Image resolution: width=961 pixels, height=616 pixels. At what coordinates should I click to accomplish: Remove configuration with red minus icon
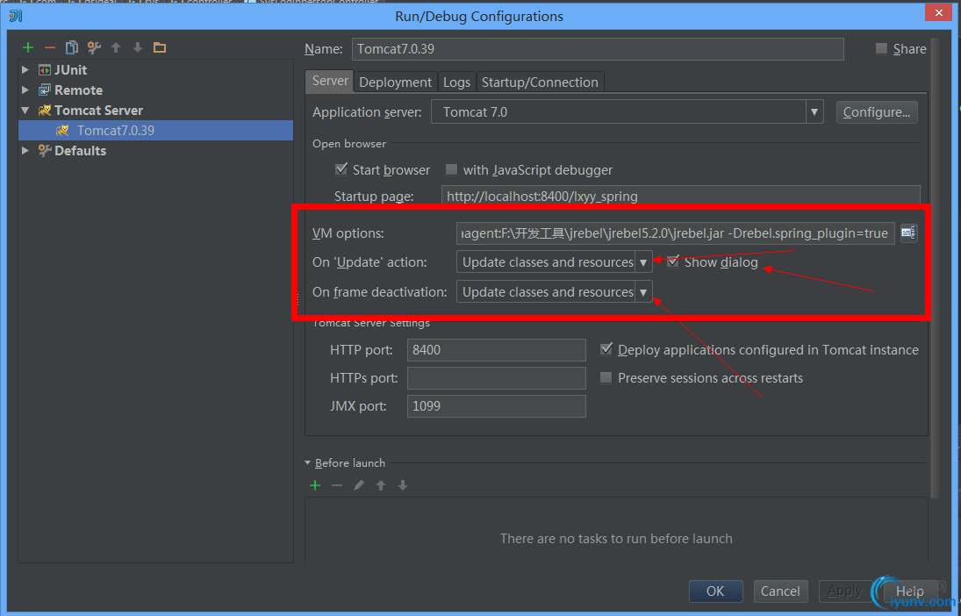tap(50, 47)
